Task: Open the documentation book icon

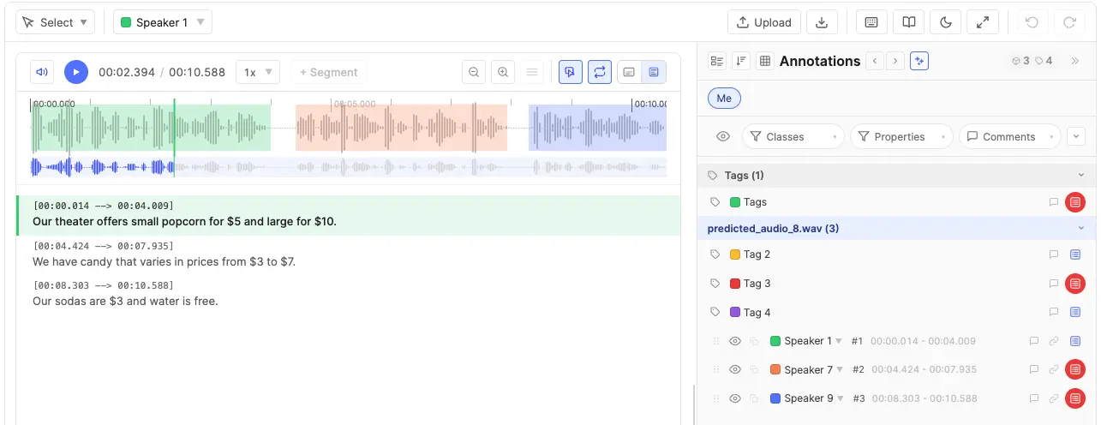Action: point(909,22)
